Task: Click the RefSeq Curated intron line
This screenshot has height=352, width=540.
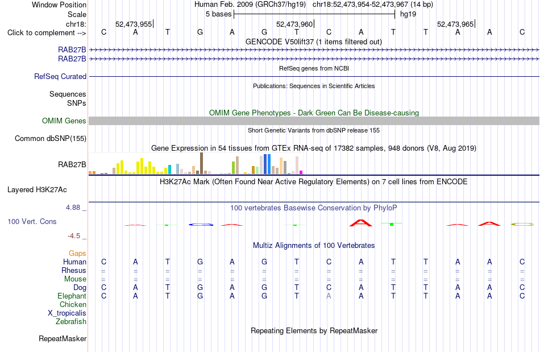Action: (314, 76)
